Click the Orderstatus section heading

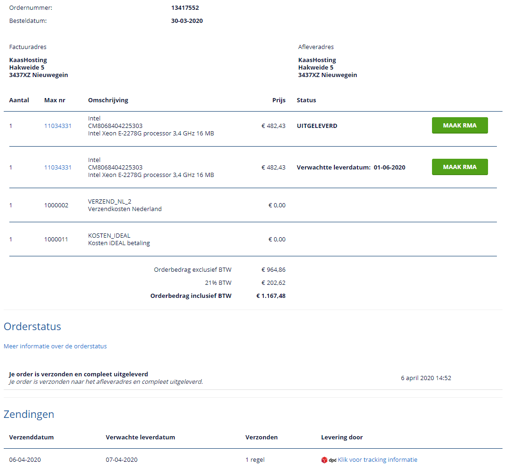coord(32,326)
